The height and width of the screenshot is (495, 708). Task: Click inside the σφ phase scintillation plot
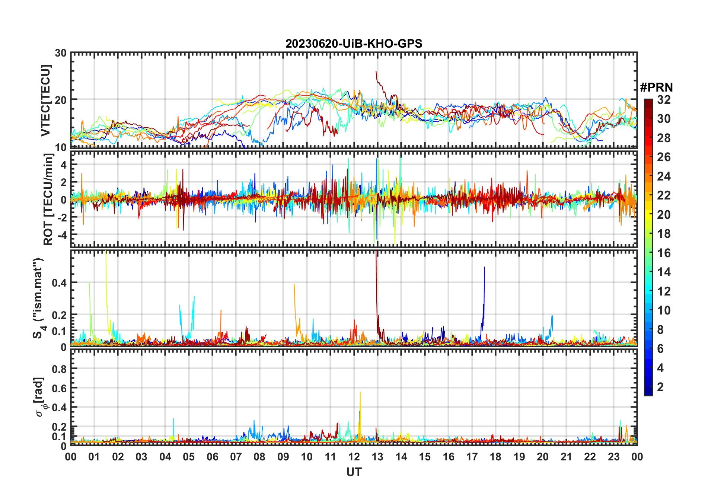tap(354, 397)
